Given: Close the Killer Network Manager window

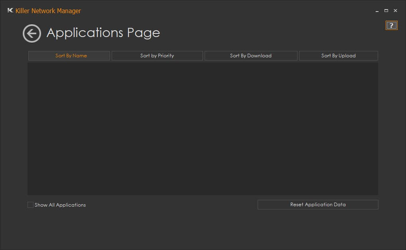Looking at the screenshot, I should coord(395,11).
